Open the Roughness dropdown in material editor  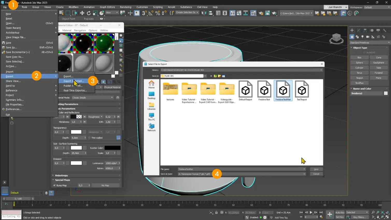point(95,117)
